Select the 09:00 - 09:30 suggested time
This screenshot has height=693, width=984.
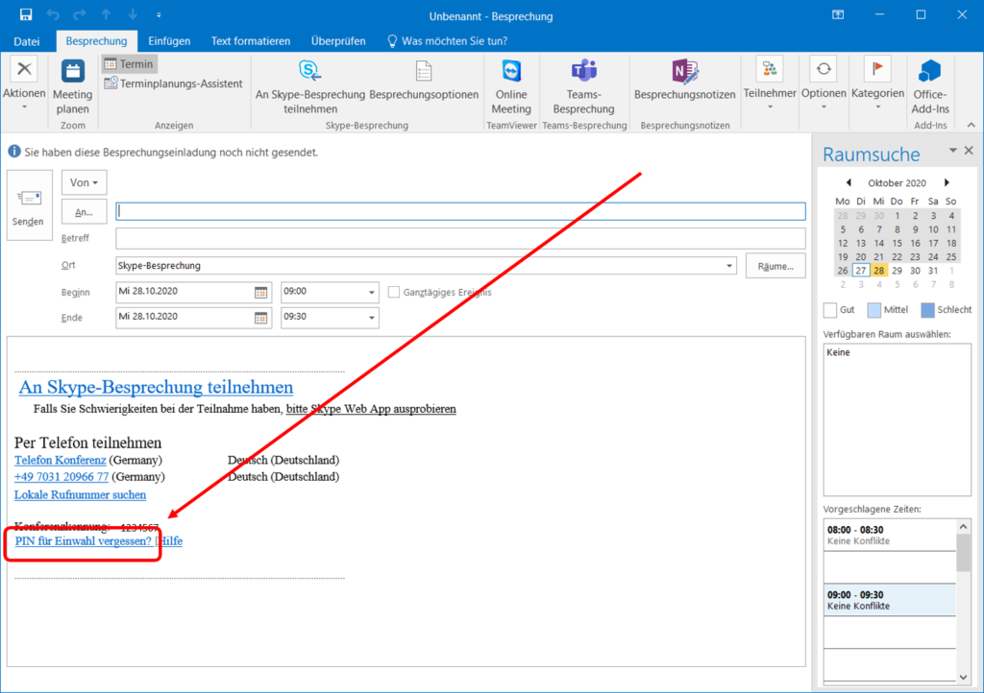tap(889, 600)
